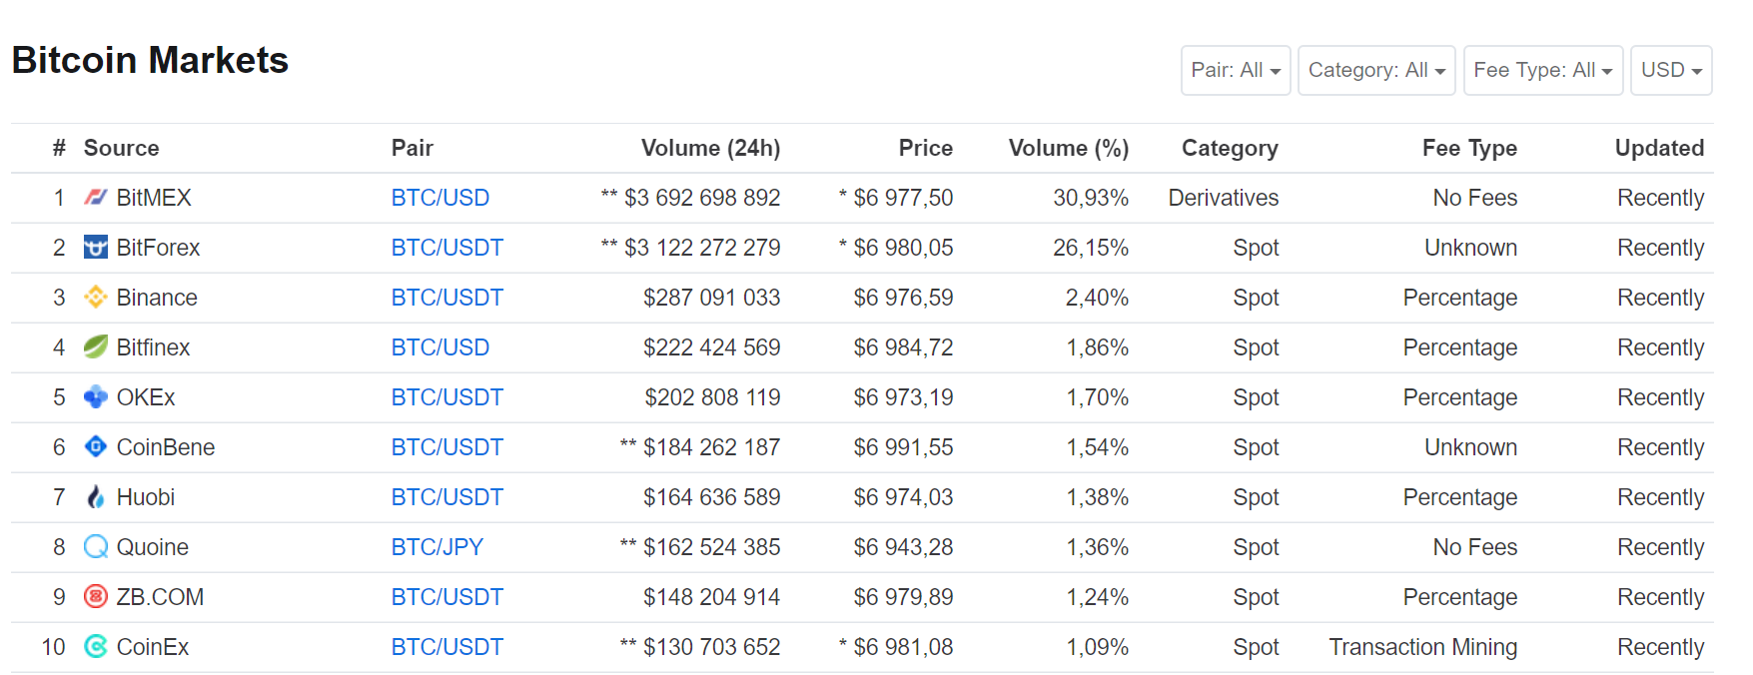The height and width of the screenshot is (675, 1753).
Task: Click the Bitfinex leaf logo icon
Action: [95, 346]
